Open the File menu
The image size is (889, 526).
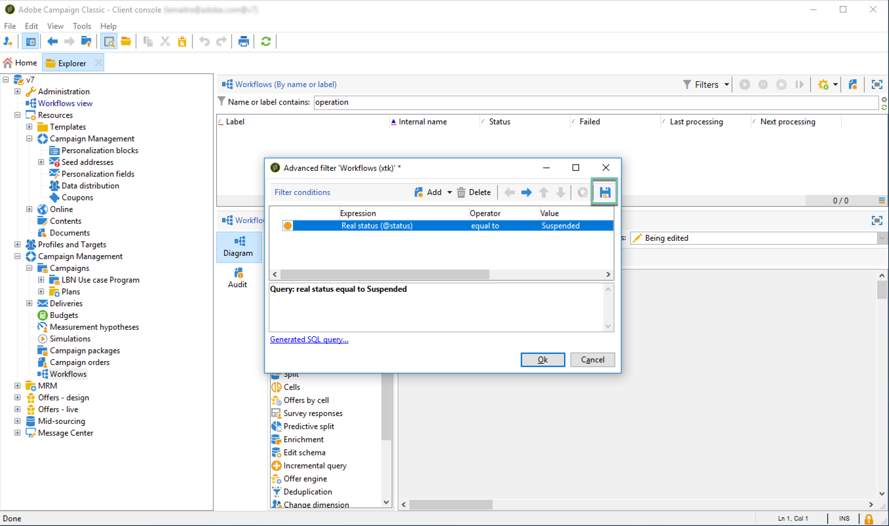tap(10, 26)
